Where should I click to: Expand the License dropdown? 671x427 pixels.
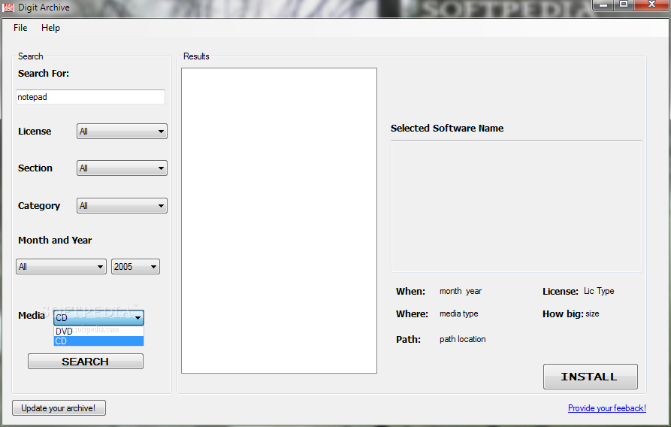122,132
